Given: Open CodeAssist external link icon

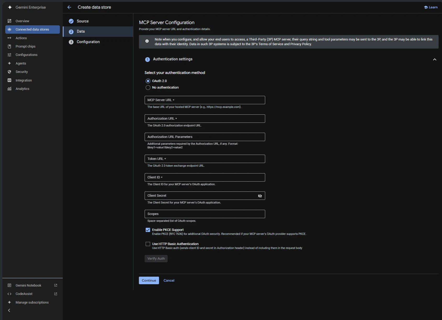Looking at the screenshot, I should [56, 294].
